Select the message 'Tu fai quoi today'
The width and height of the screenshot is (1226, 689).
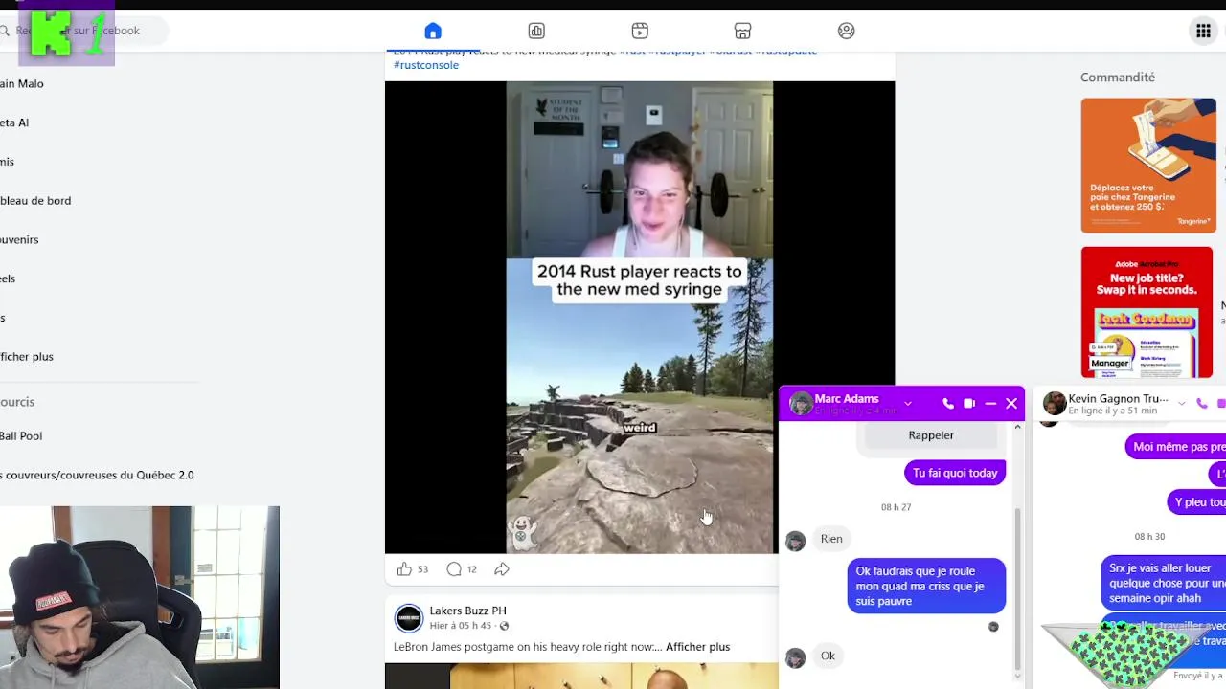955,473
